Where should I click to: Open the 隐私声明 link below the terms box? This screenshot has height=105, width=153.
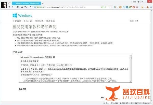22,89
